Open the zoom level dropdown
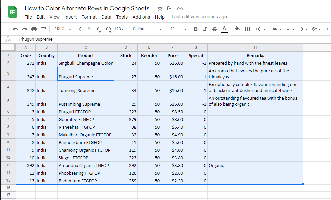331x200 pixels. (x=62, y=29)
